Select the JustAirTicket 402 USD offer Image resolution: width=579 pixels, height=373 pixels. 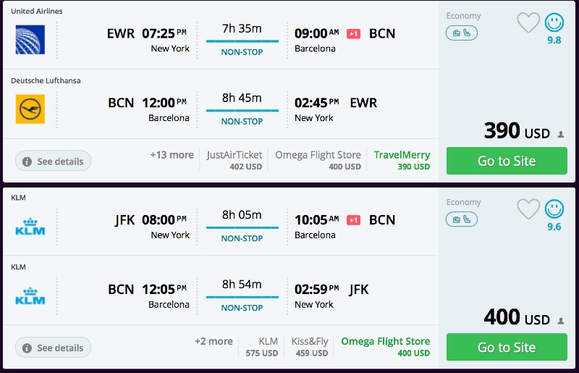[x=234, y=160]
